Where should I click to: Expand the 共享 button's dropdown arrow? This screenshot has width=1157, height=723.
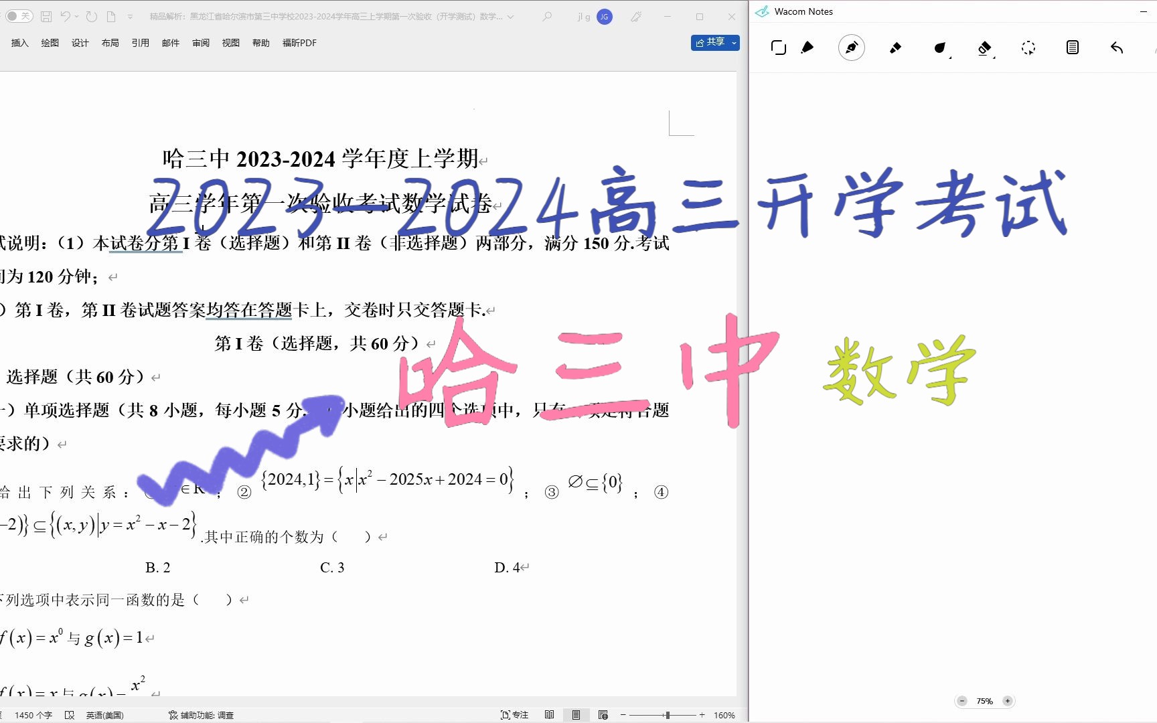click(x=735, y=42)
